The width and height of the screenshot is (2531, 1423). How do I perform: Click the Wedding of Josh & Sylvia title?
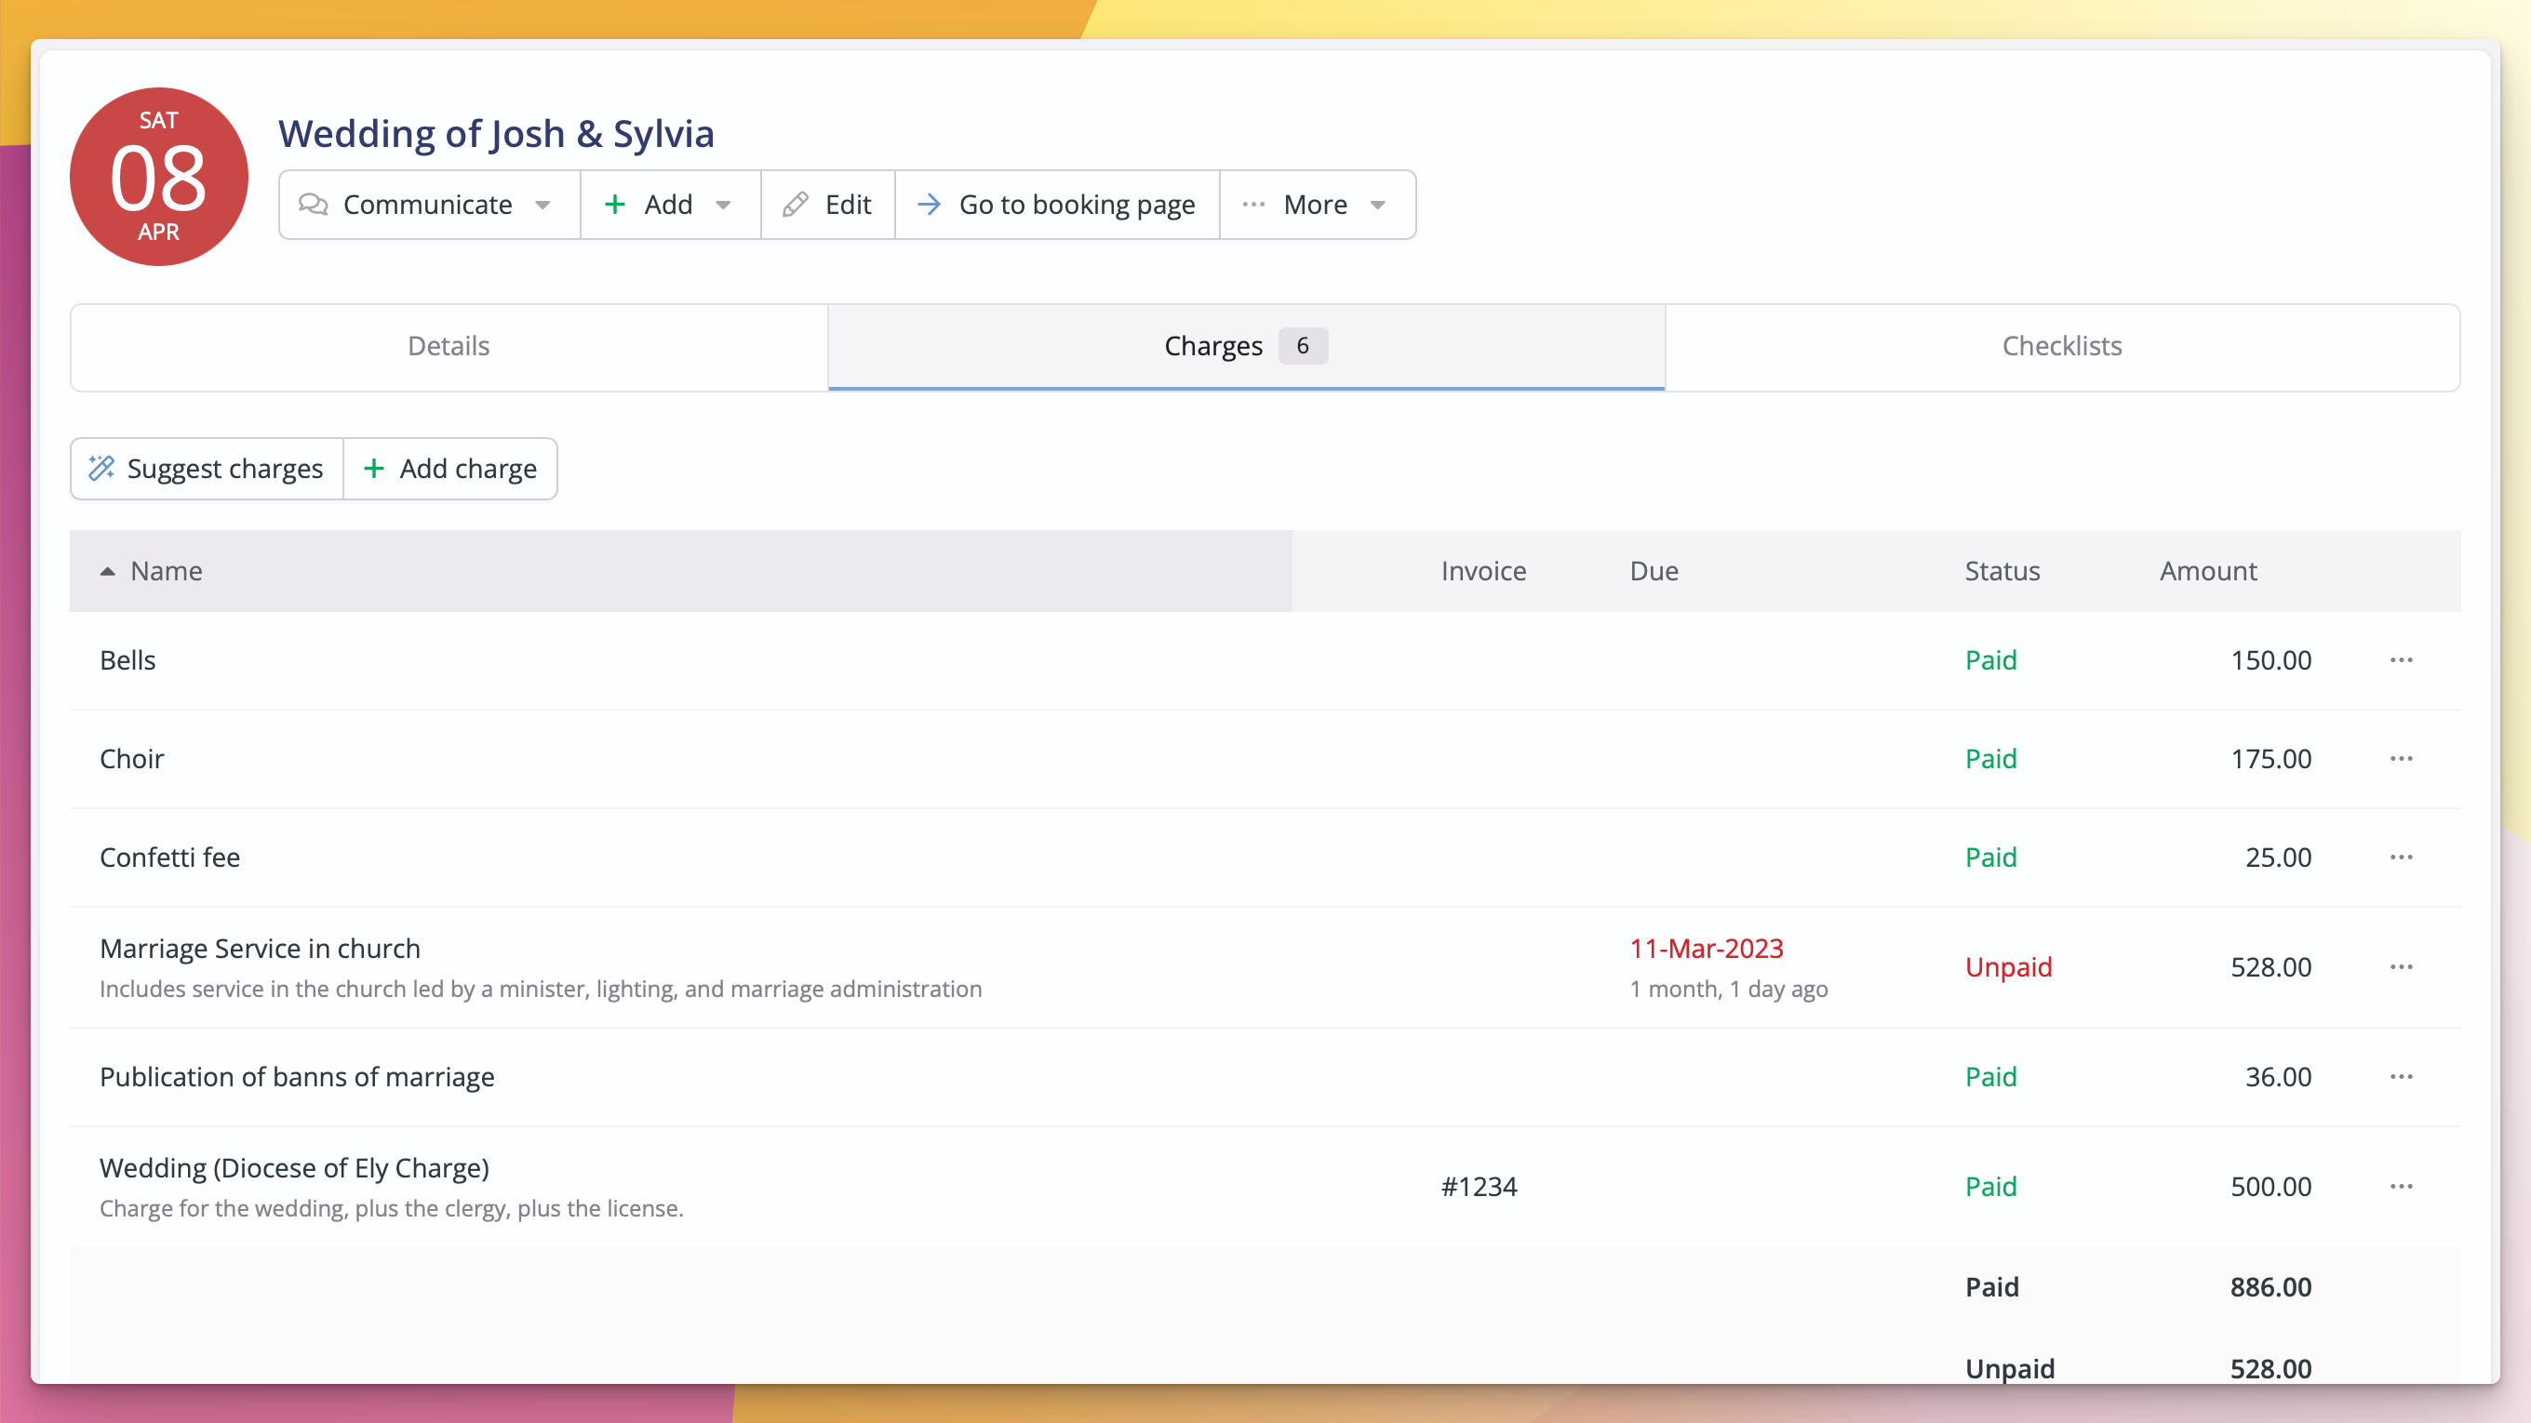[x=496, y=134]
